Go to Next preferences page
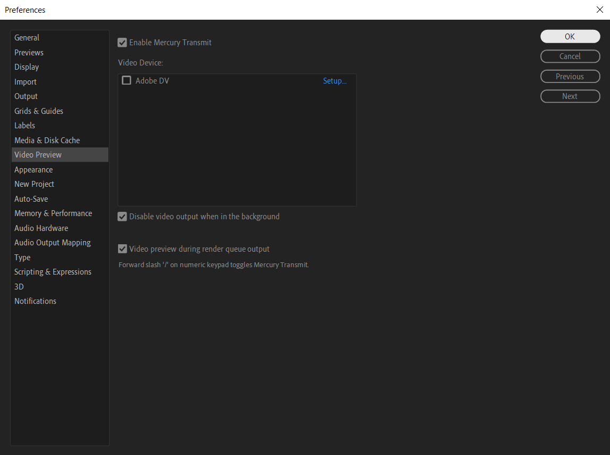 pos(570,96)
